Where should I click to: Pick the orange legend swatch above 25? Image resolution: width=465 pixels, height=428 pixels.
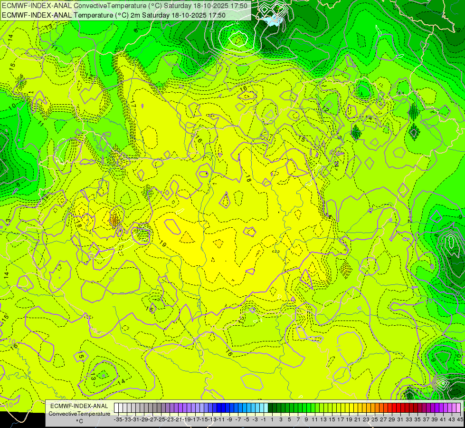(373, 408)
